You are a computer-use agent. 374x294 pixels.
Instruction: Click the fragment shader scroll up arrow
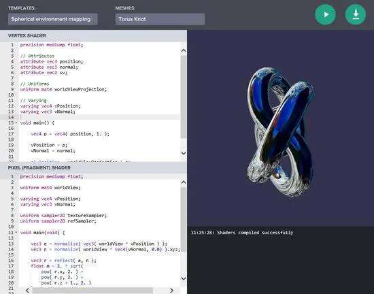(184, 182)
